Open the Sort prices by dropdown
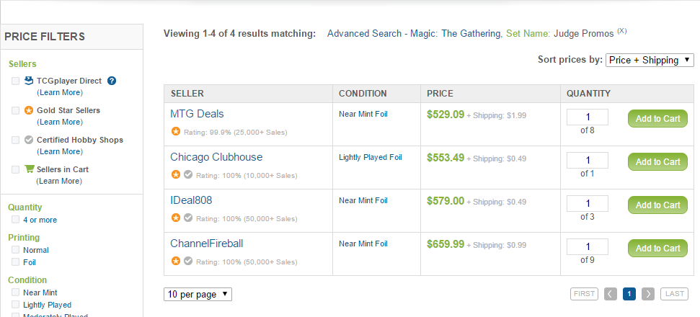 (650, 61)
